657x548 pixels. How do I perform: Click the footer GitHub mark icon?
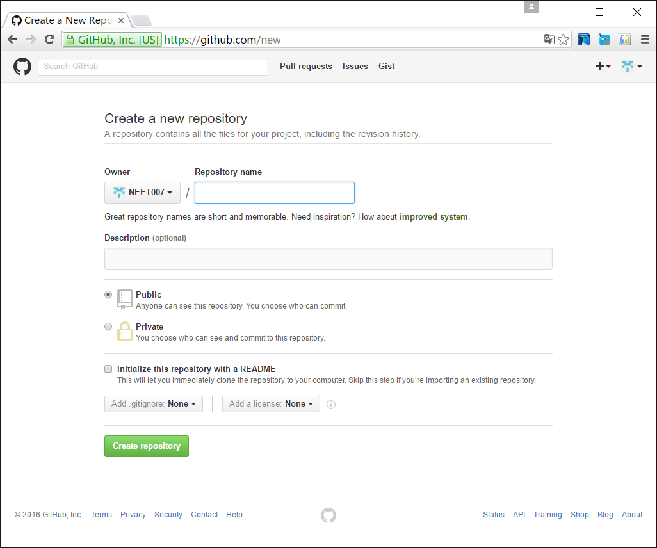[328, 515]
